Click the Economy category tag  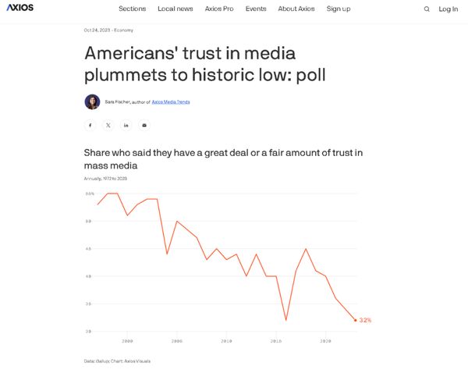(x=123, y=30)
